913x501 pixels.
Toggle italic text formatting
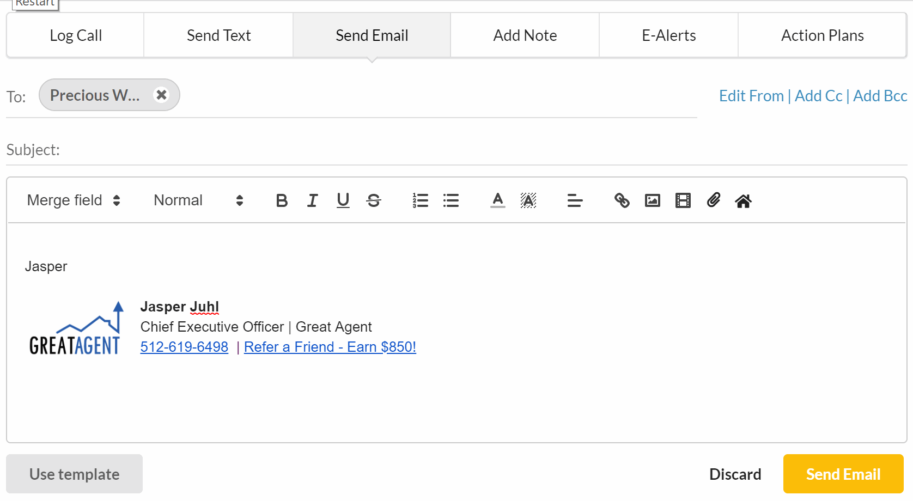coord(312,201)
